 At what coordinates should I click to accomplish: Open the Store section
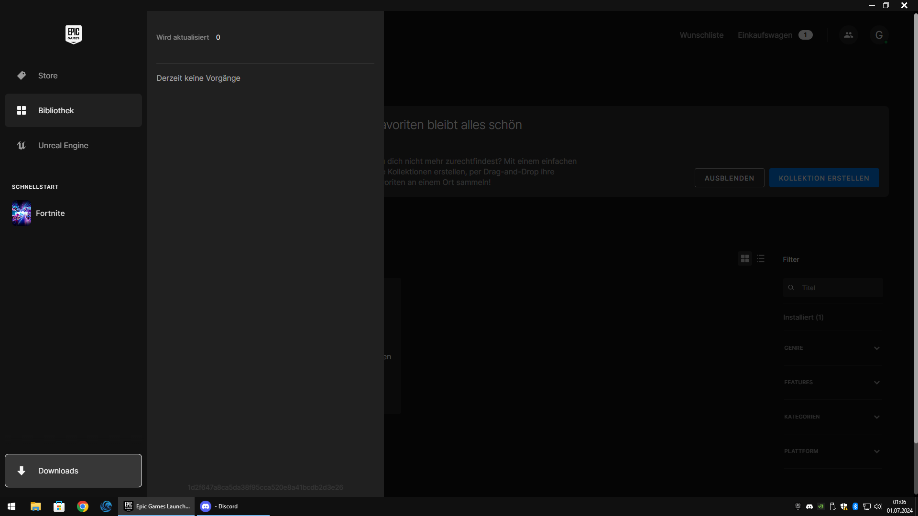click(73, 75)
